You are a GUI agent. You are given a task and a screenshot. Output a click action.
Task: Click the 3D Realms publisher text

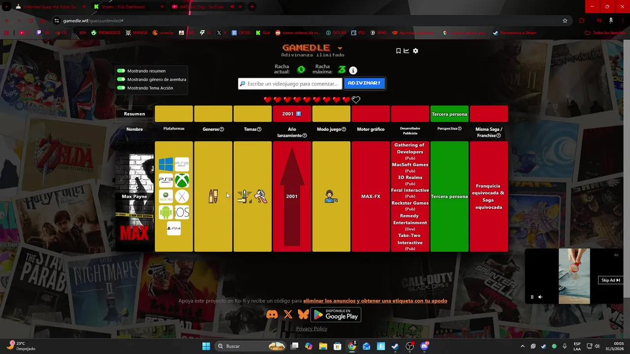[410, 177]
